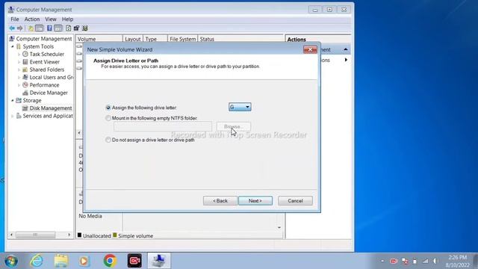The width and height of the screenshot is (478, 269).
Task: Click the Services and Applications icon
Action: [19, 116]
